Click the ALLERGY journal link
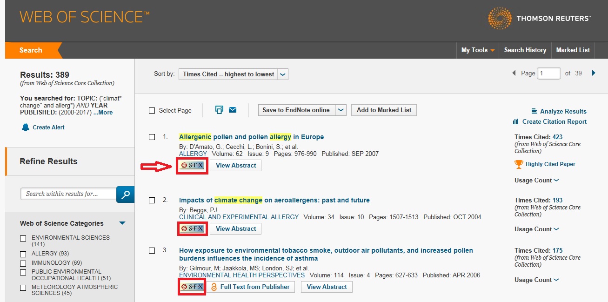This screenshot has width=608, height=302. click(193, 154)
